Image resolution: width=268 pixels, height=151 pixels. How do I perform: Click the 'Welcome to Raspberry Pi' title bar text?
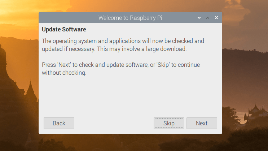click(130, 18)
